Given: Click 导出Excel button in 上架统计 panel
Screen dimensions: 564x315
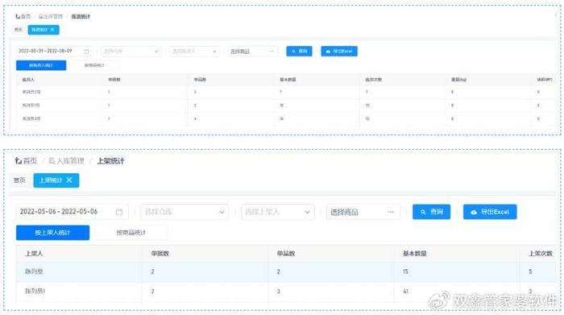Looking at the screenshot, I should coord(490,212).
